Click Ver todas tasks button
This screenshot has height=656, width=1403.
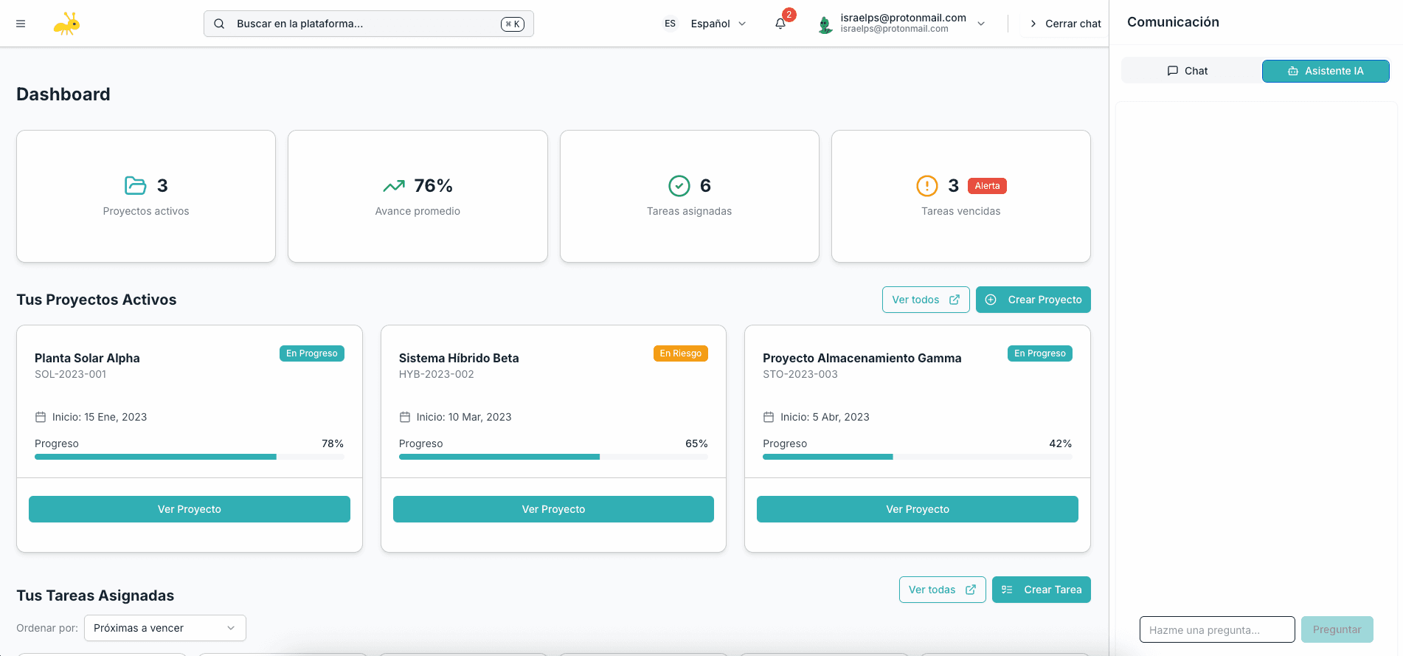click(x=943, y=590)
